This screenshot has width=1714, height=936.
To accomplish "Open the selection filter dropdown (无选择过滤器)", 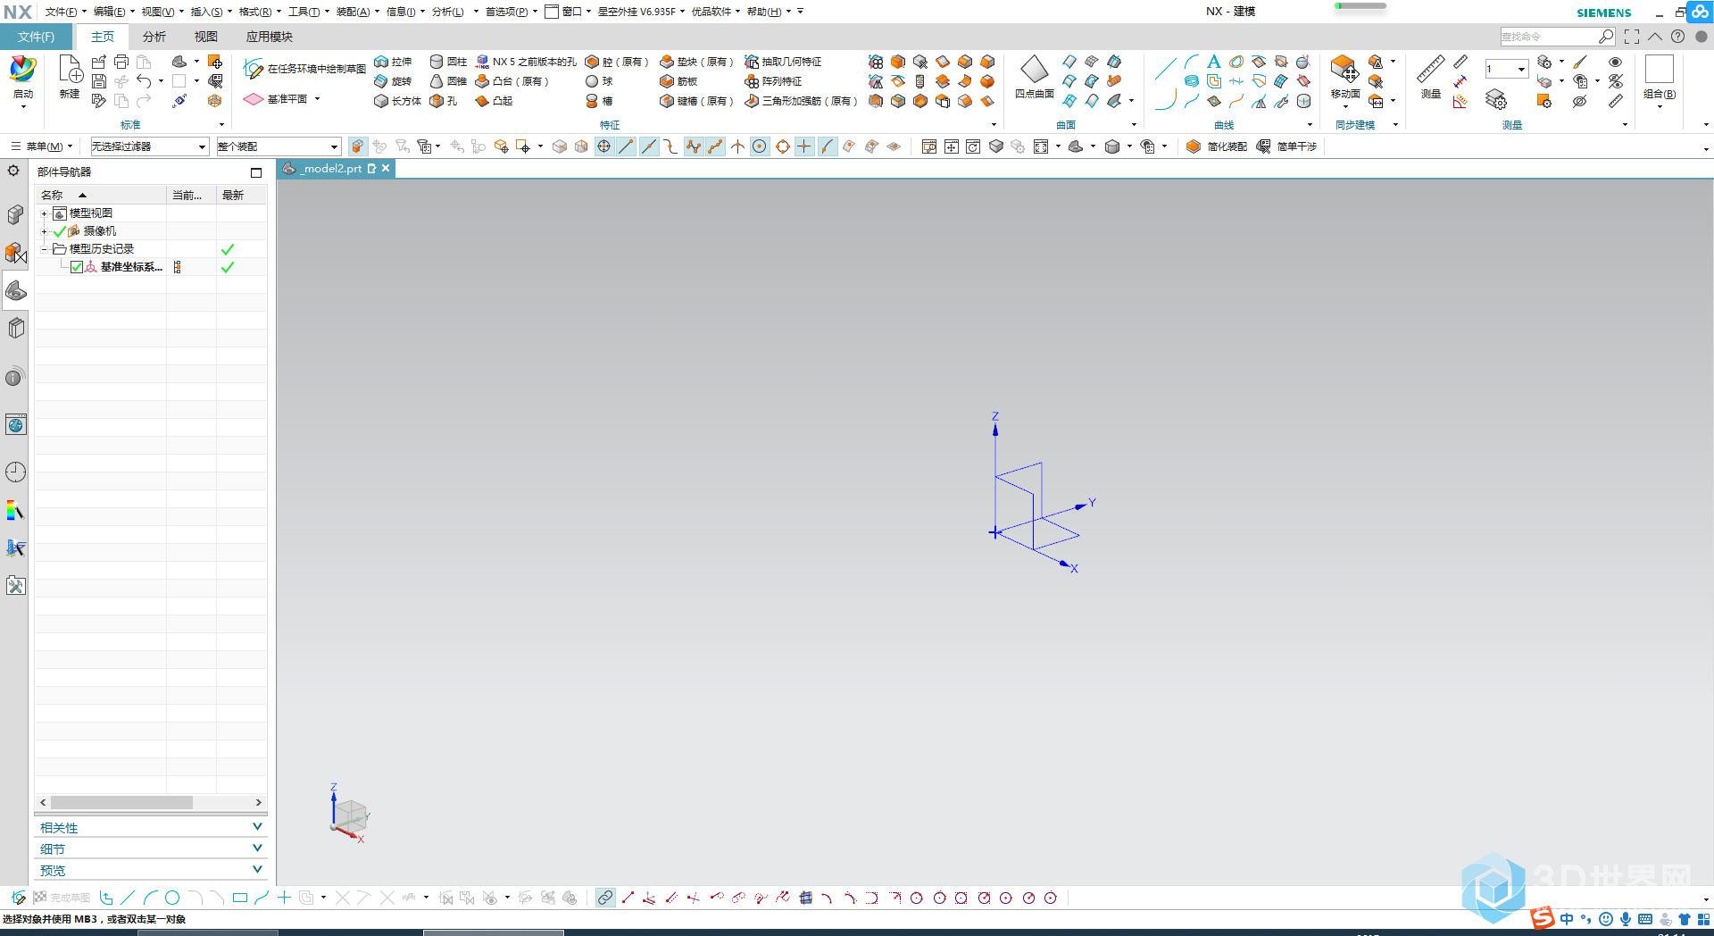I will coord(149,146).
